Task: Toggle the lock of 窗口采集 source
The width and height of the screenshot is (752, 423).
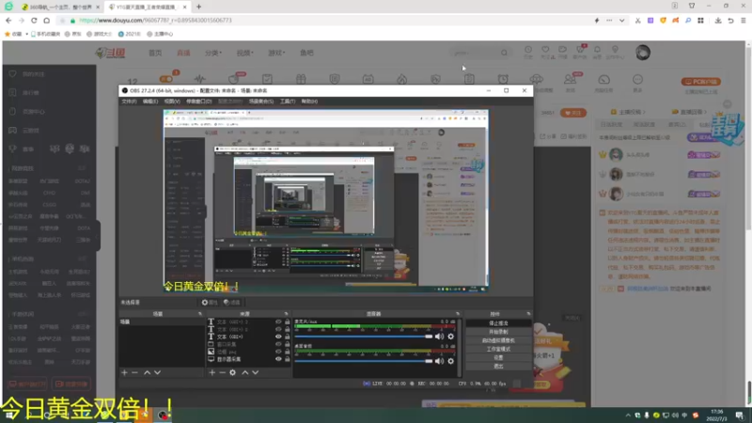Action: point(288,344)
